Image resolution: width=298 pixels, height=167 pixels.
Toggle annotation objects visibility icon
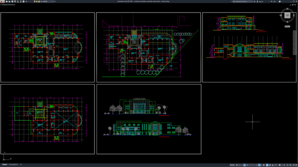tap(267, 165)
